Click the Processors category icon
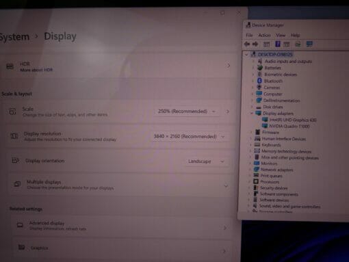 (x=256, y=181)
